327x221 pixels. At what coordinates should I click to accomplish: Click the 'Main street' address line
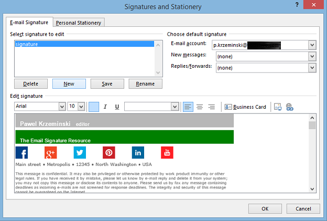coord(84,164)
